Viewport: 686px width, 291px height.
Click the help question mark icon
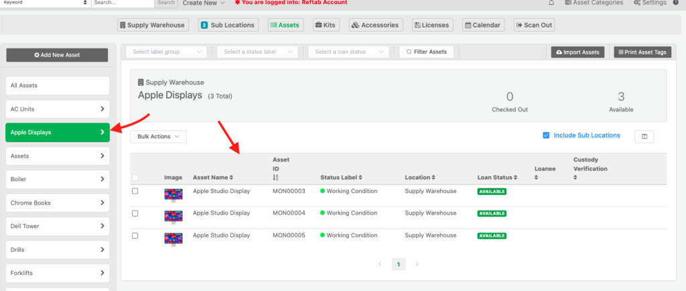675,3
